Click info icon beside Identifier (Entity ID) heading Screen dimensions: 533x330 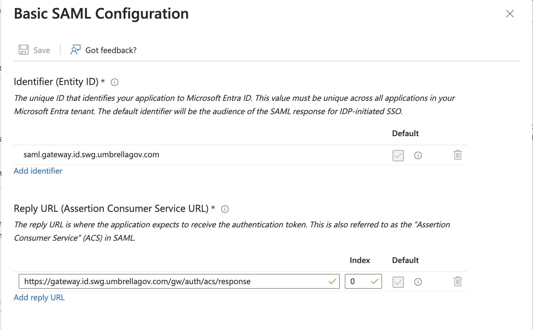point(115,82)
